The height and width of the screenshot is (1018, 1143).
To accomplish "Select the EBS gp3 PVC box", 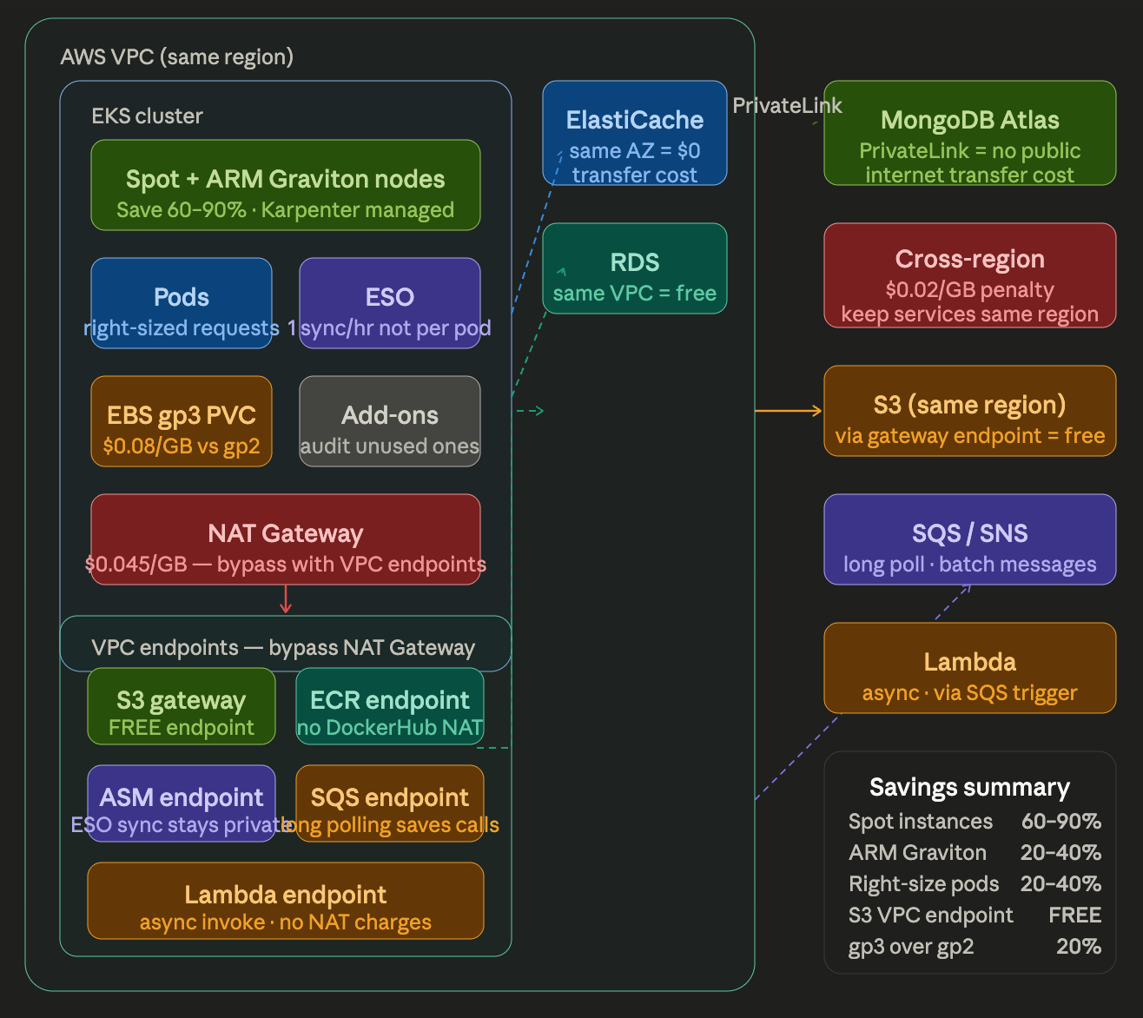I will [x=182, y=421].
